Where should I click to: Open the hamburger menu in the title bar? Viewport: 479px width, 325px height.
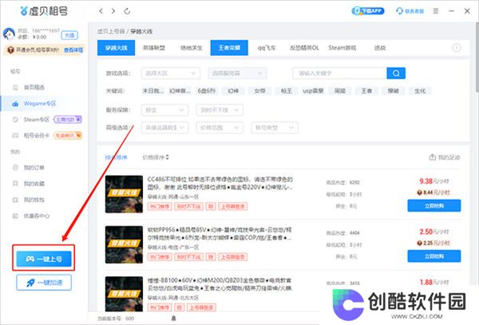tap(436, 11)
